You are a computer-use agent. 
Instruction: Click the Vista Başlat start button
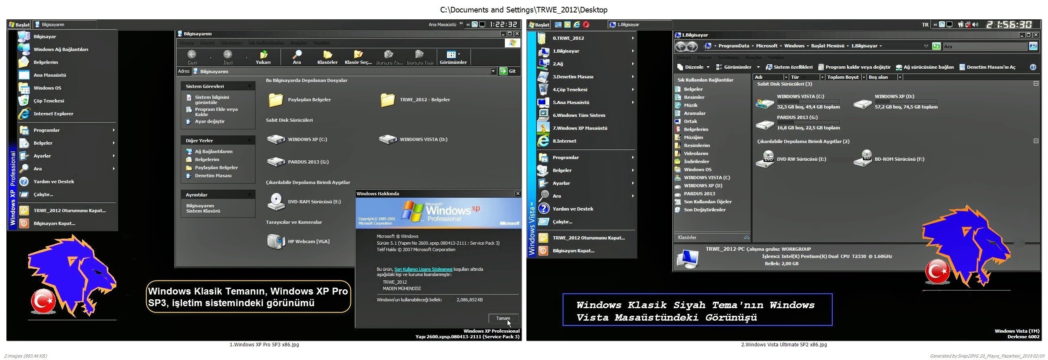tap(538, 25)
